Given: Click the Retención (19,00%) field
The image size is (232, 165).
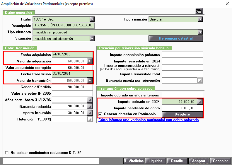Looking at the screenshot, I should [69, 119].
